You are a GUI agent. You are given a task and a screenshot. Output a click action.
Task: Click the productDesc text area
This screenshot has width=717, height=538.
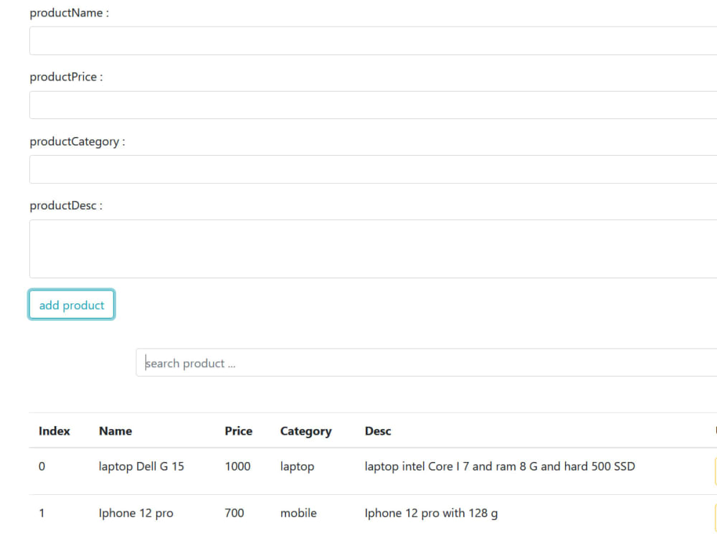pyautogui.click(x=287, y=247)
